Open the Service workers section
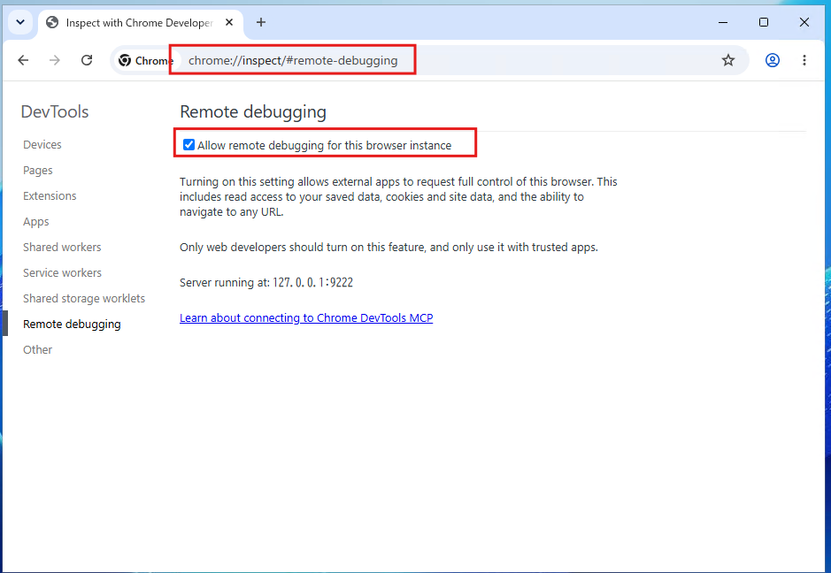 pos(62,272)
